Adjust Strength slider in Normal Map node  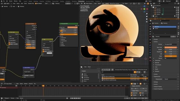[29, 75]
